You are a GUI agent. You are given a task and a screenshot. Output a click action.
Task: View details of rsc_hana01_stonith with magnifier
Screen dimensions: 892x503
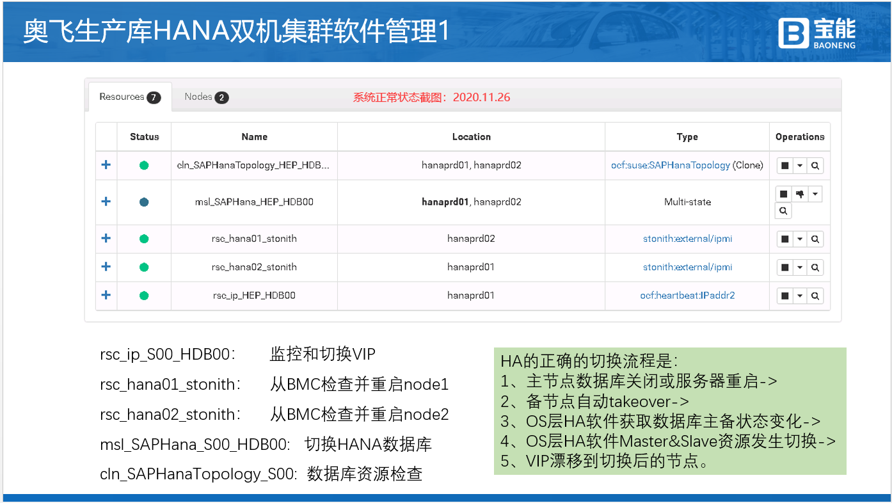click(x=815, y=239)
